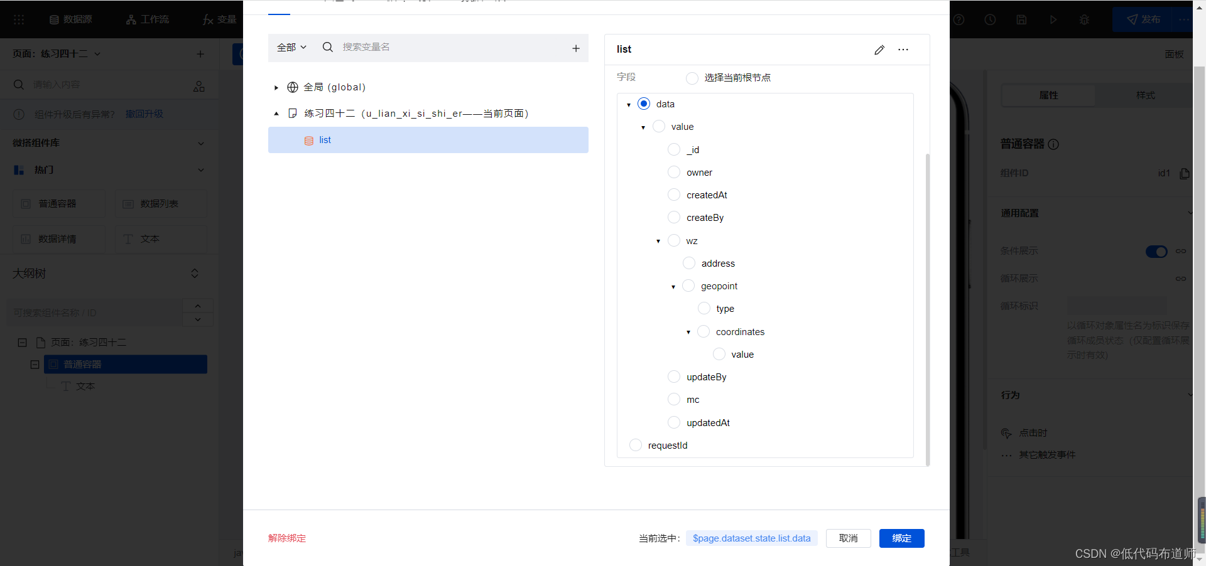1206x566 pixels.
Task: Open the history clock icon
Action: pos(990,19)
